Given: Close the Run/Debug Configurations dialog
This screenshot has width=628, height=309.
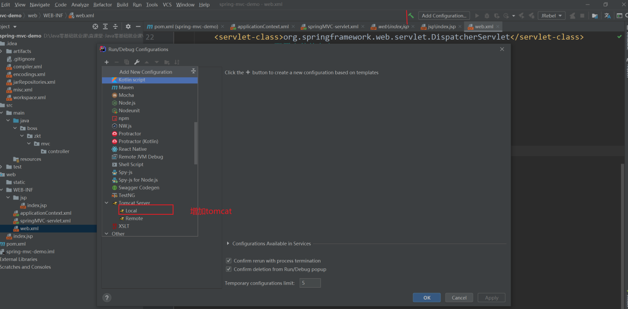Looking at the screenshot, I should pos(502,49).
